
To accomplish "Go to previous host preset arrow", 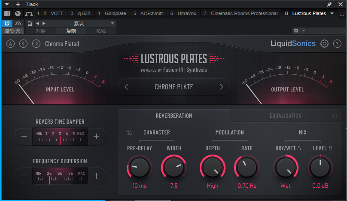I will coord(38,23).
